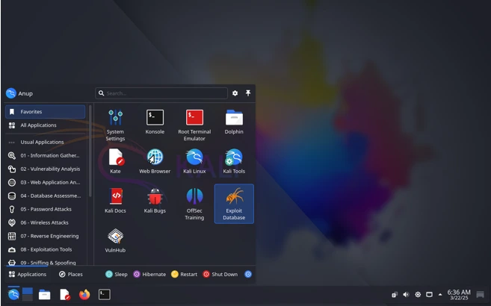Open 07 - Reverse Engineering category

[45, 236]
